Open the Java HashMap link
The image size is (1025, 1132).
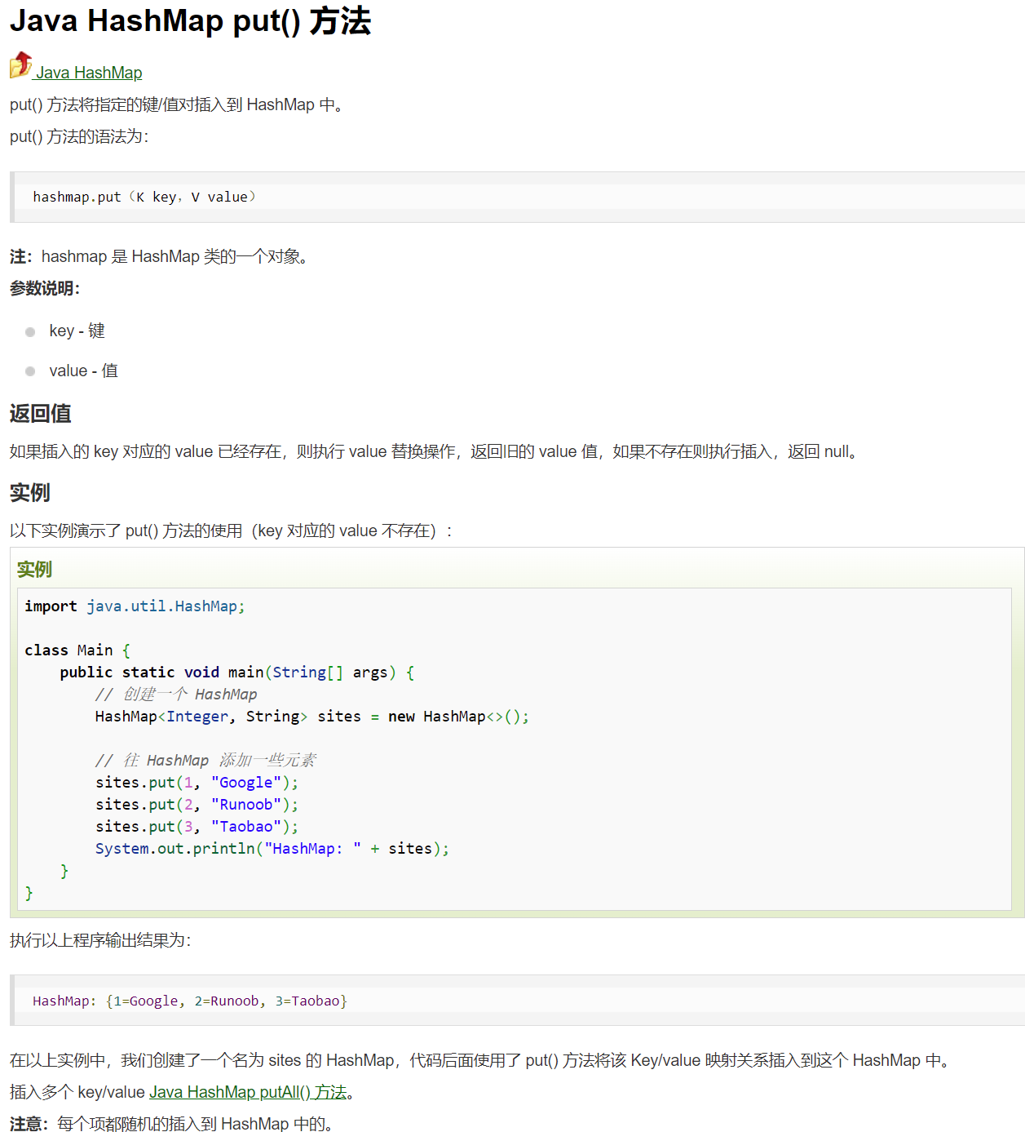pyautogui.click(x=89, y=73)
